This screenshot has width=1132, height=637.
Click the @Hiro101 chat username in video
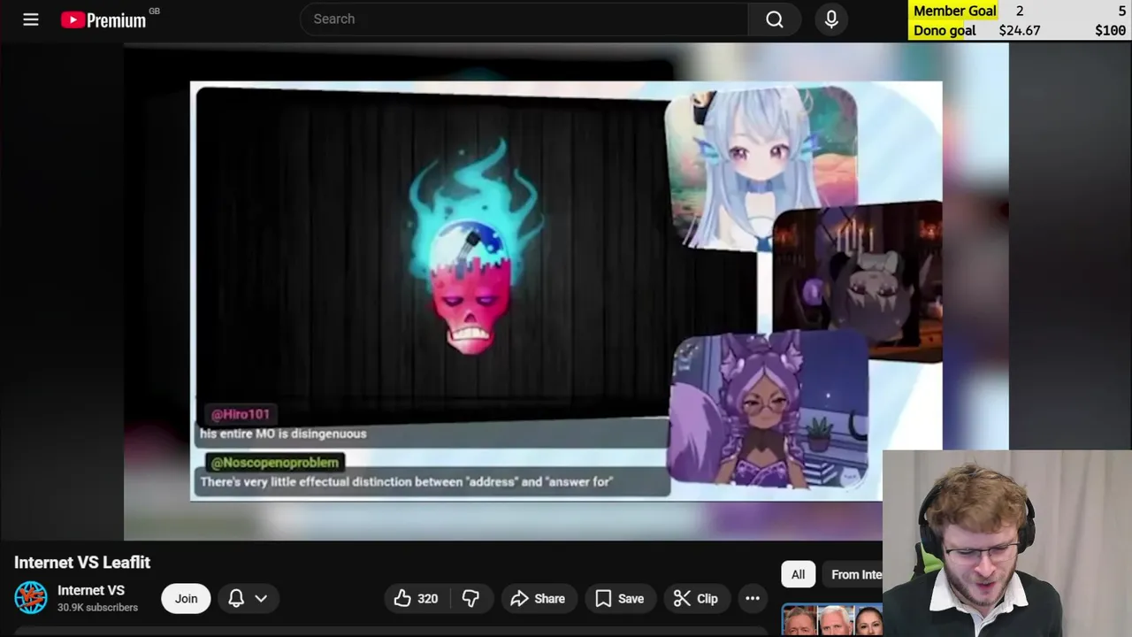(241, 414)
